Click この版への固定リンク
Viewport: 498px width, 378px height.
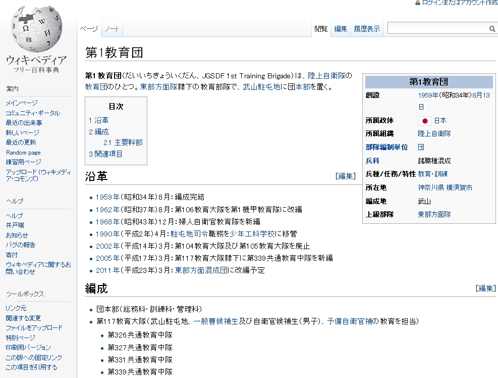[34, 358]
